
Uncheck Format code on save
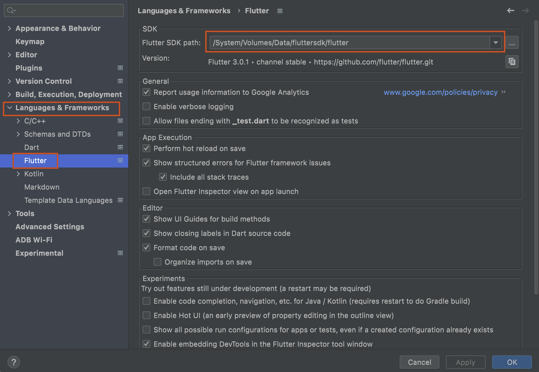(146, 247)
